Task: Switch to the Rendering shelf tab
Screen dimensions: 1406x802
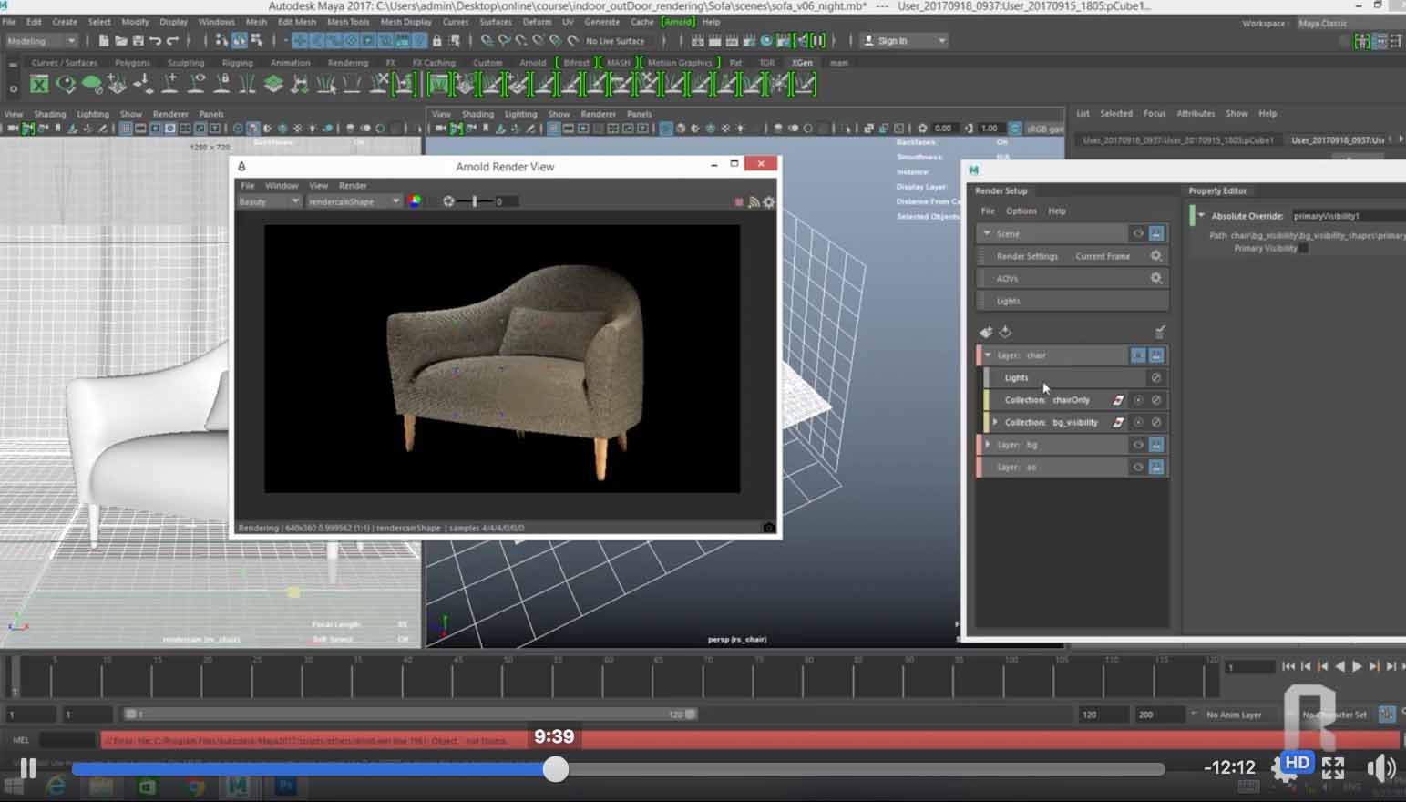Action: click(347, 63)
